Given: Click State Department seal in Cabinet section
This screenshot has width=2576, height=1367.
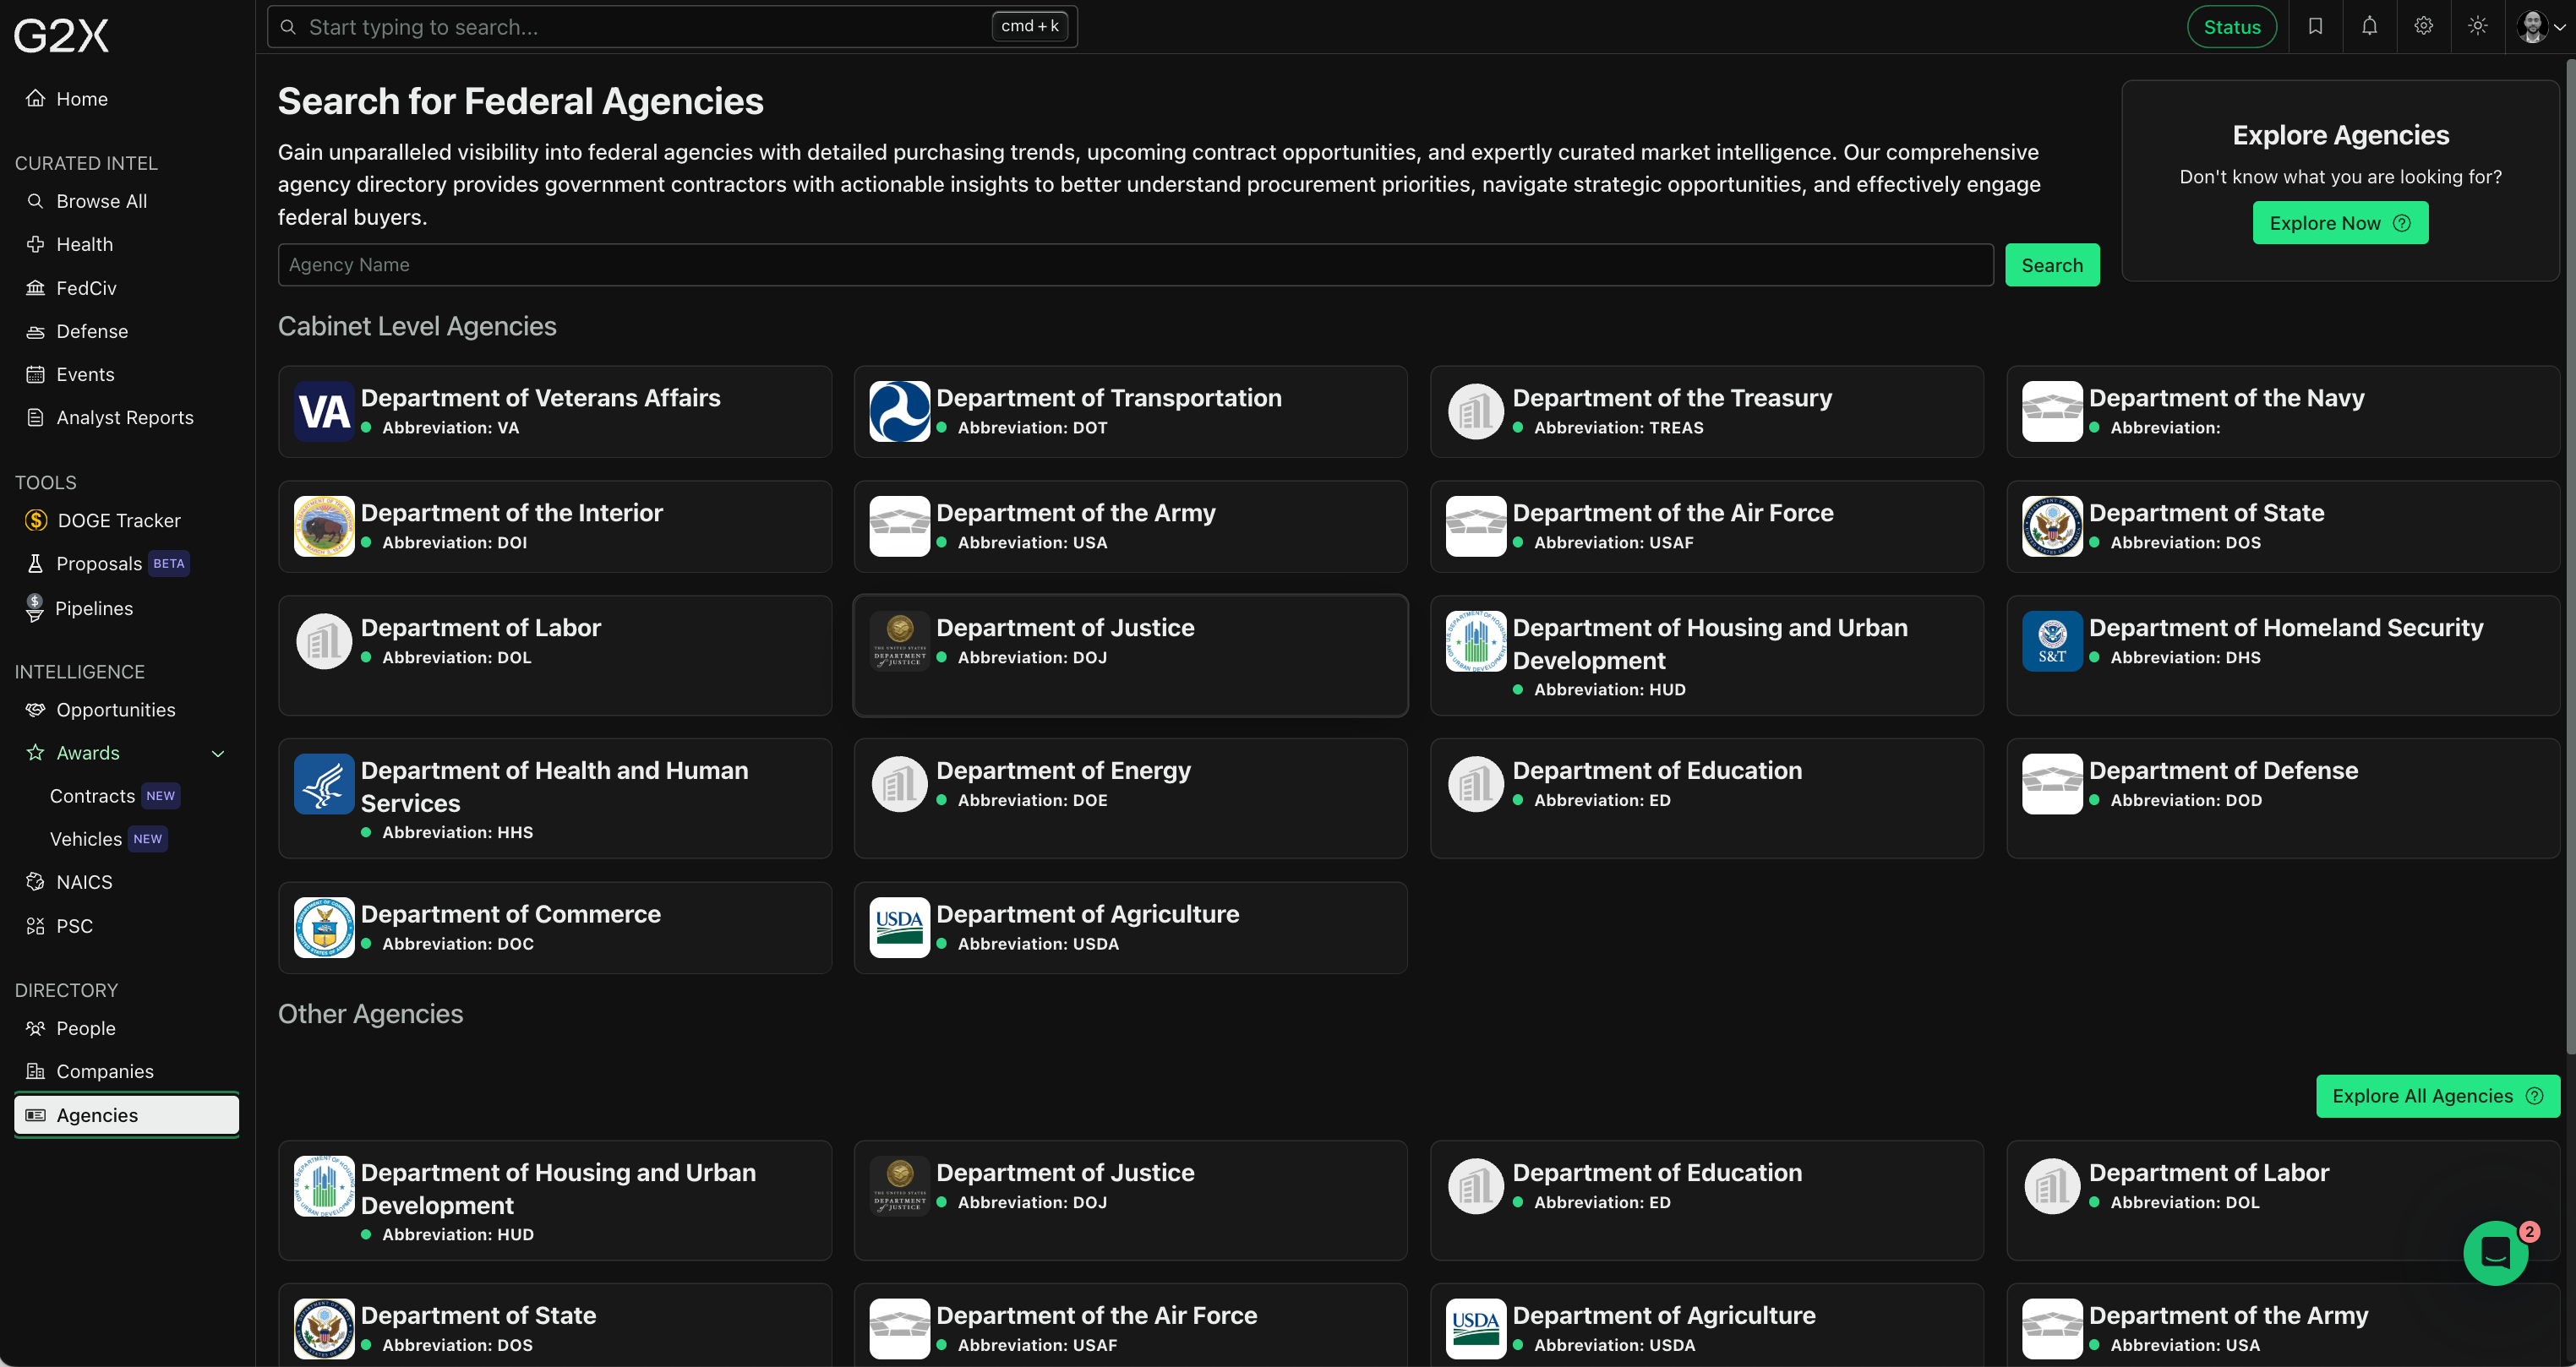Looking at the screenshot, I should pyautogui.click(x=2052, y=526).
